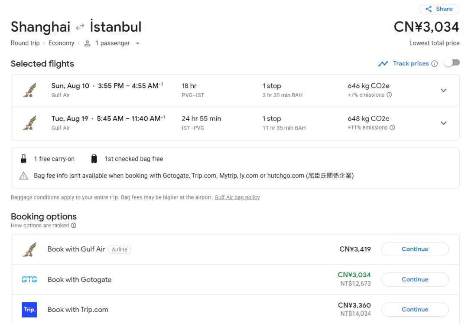This screenshot has width=468, height=324.
Task: Click the Trip.com logo
Action: click(x=29, y=310)
